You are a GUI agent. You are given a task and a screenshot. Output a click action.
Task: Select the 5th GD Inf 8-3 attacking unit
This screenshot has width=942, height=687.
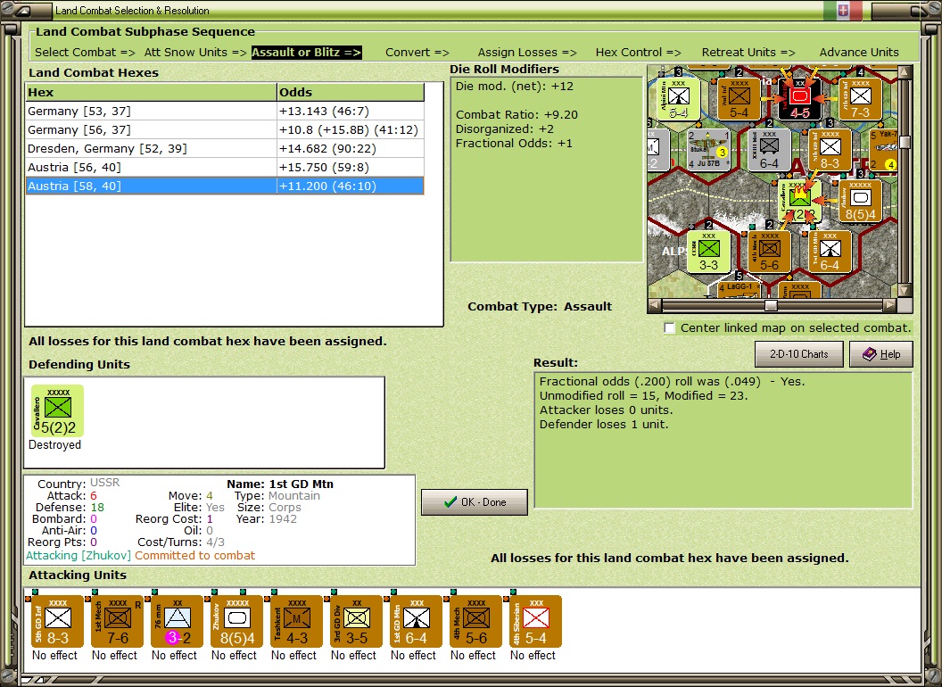coord(57,622)
